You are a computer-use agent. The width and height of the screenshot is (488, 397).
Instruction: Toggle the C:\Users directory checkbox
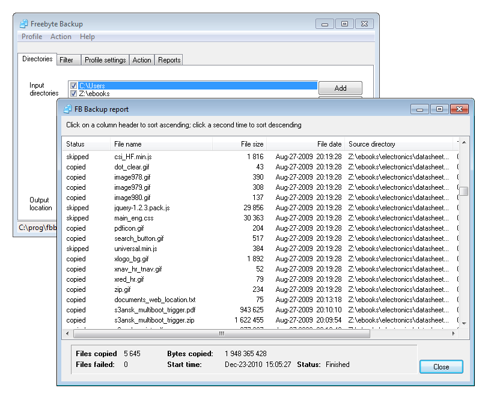[x=73, y=85]
